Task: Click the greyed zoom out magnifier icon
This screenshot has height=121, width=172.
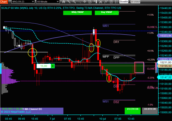Action: pos(80,2)
